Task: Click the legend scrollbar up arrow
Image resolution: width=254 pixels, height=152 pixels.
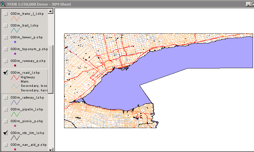Action: click(x=51, y=11)
